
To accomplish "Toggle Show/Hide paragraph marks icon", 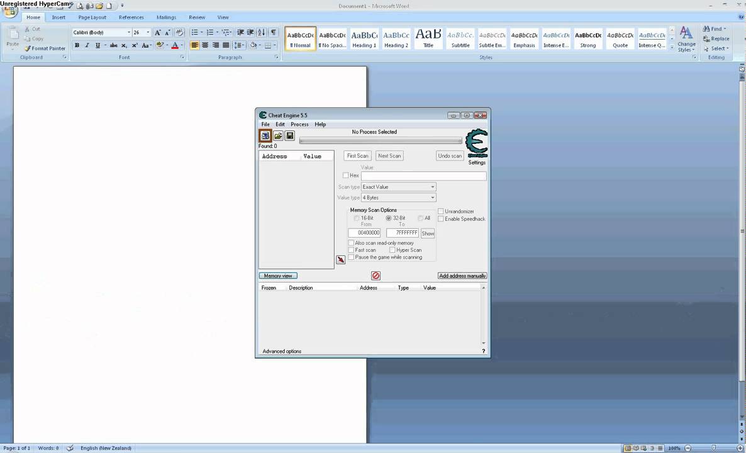I will click(x=273, y=32).
